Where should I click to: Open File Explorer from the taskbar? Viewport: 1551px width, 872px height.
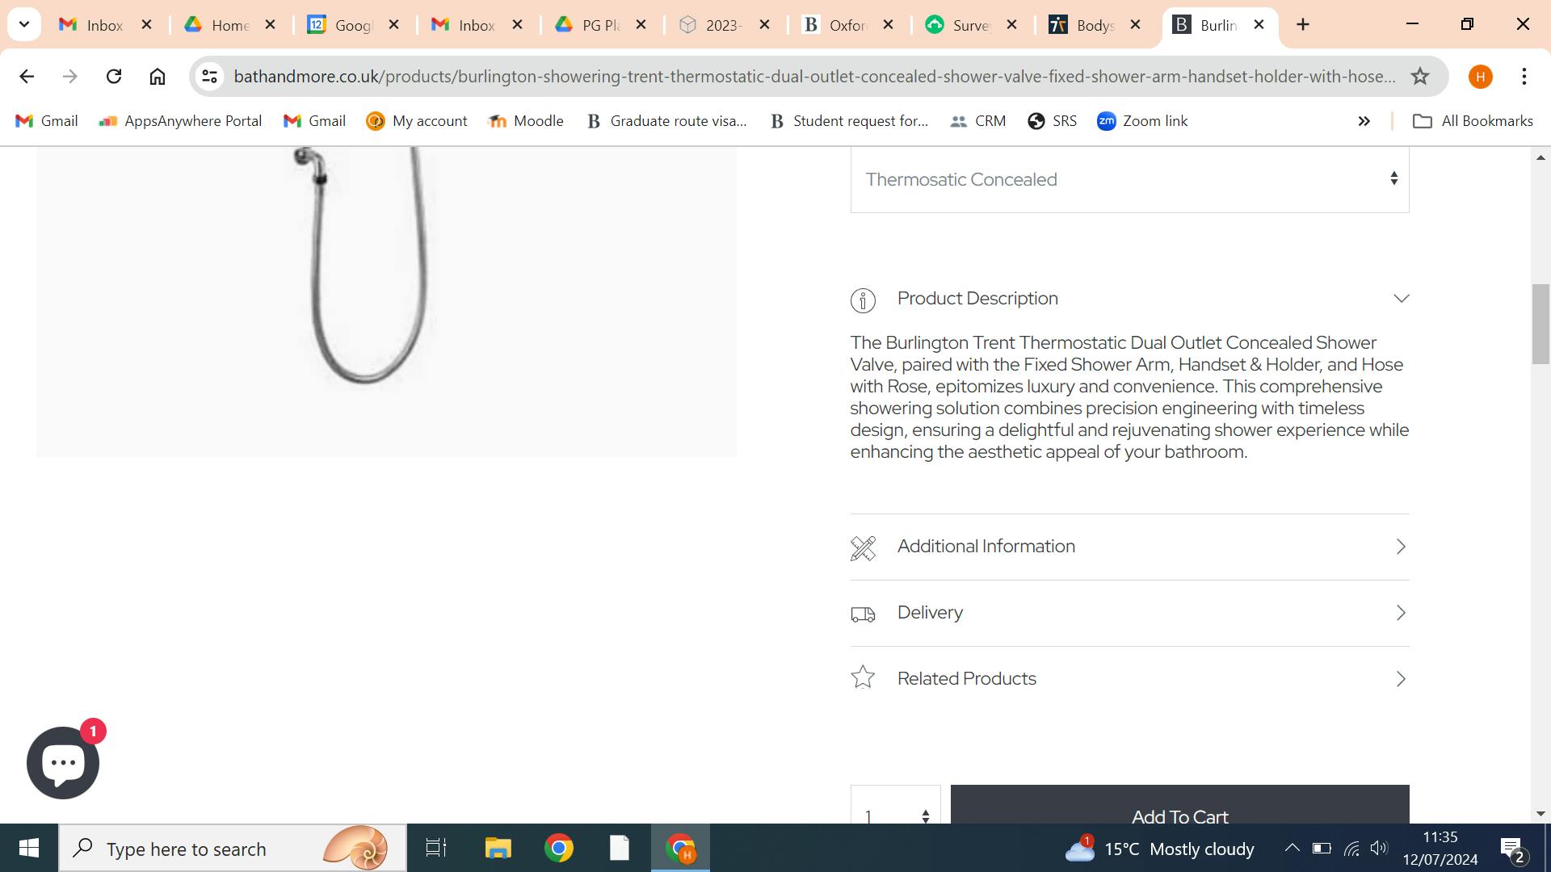point(498,849)
